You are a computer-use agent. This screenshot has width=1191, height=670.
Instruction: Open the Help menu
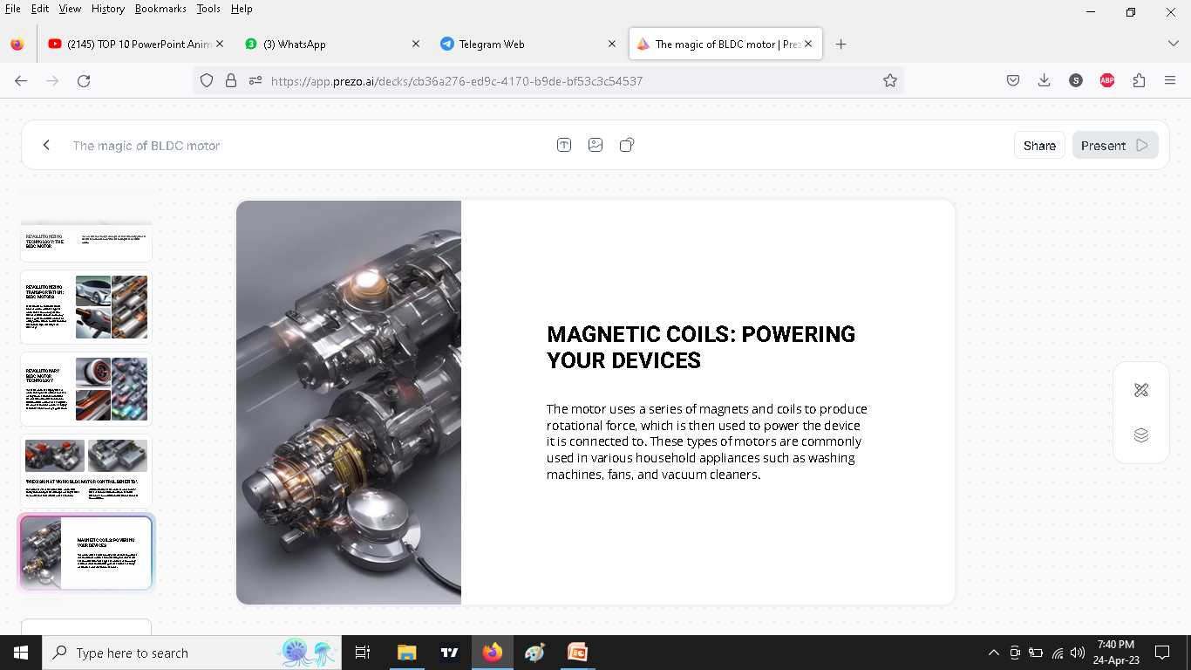[x=242, y=9]
